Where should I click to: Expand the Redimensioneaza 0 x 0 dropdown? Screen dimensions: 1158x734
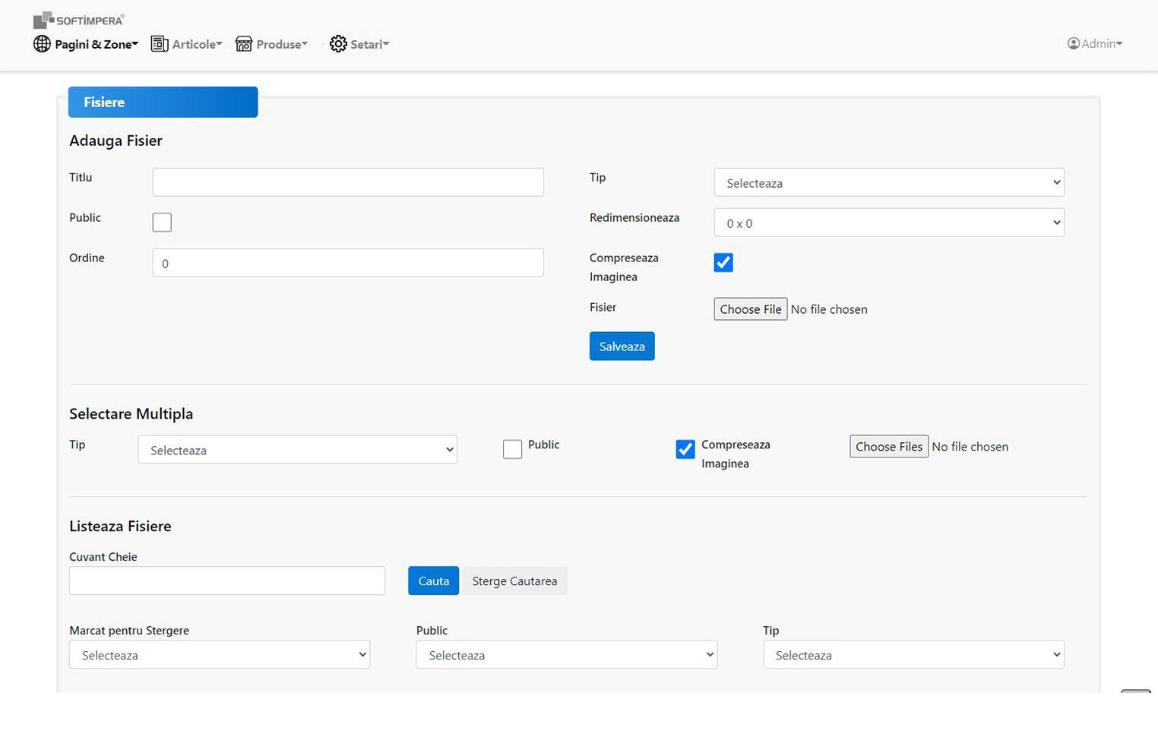pyautogui.click(x=889, y=223)
